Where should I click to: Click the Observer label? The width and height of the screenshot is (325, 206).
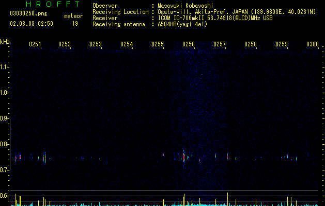(x=105, y=6)
